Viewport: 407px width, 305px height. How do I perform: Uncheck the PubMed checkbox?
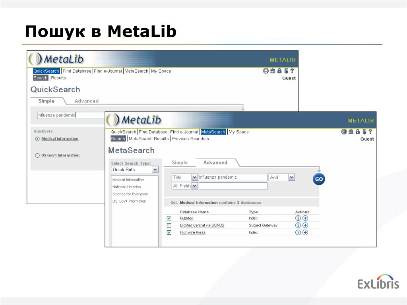click(x=169, y=218)
